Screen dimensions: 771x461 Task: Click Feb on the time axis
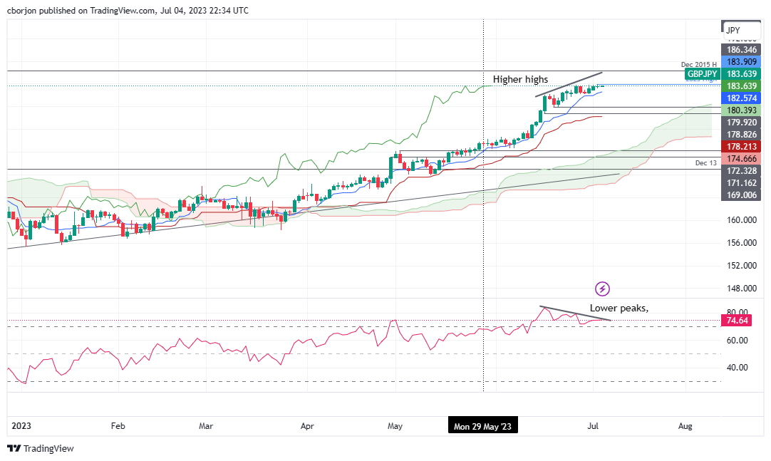(118, 425)
